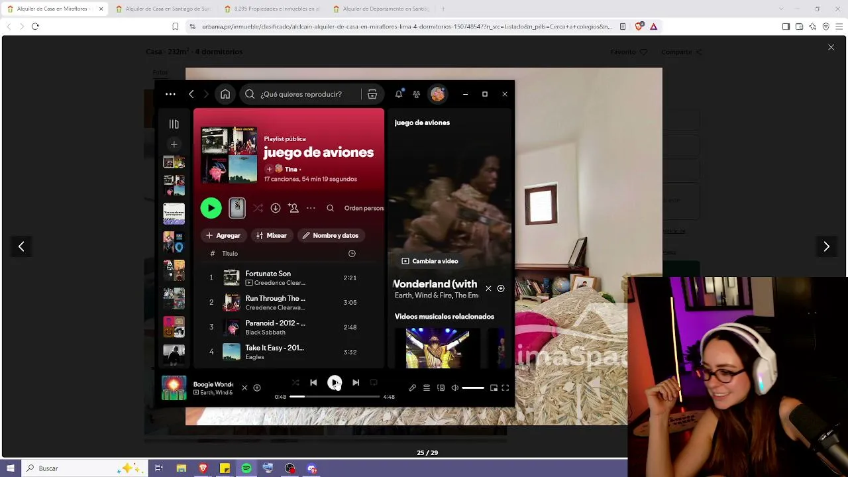Open the playlist preview thumbnail beside play

tap(237, 208)
